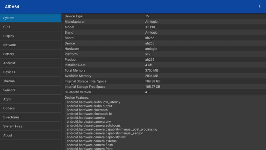Click the 105.27 GB value

[x=153, y=87]
